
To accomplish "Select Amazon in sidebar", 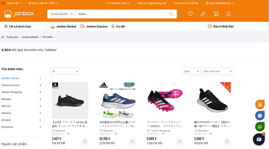I will [6, 120].
